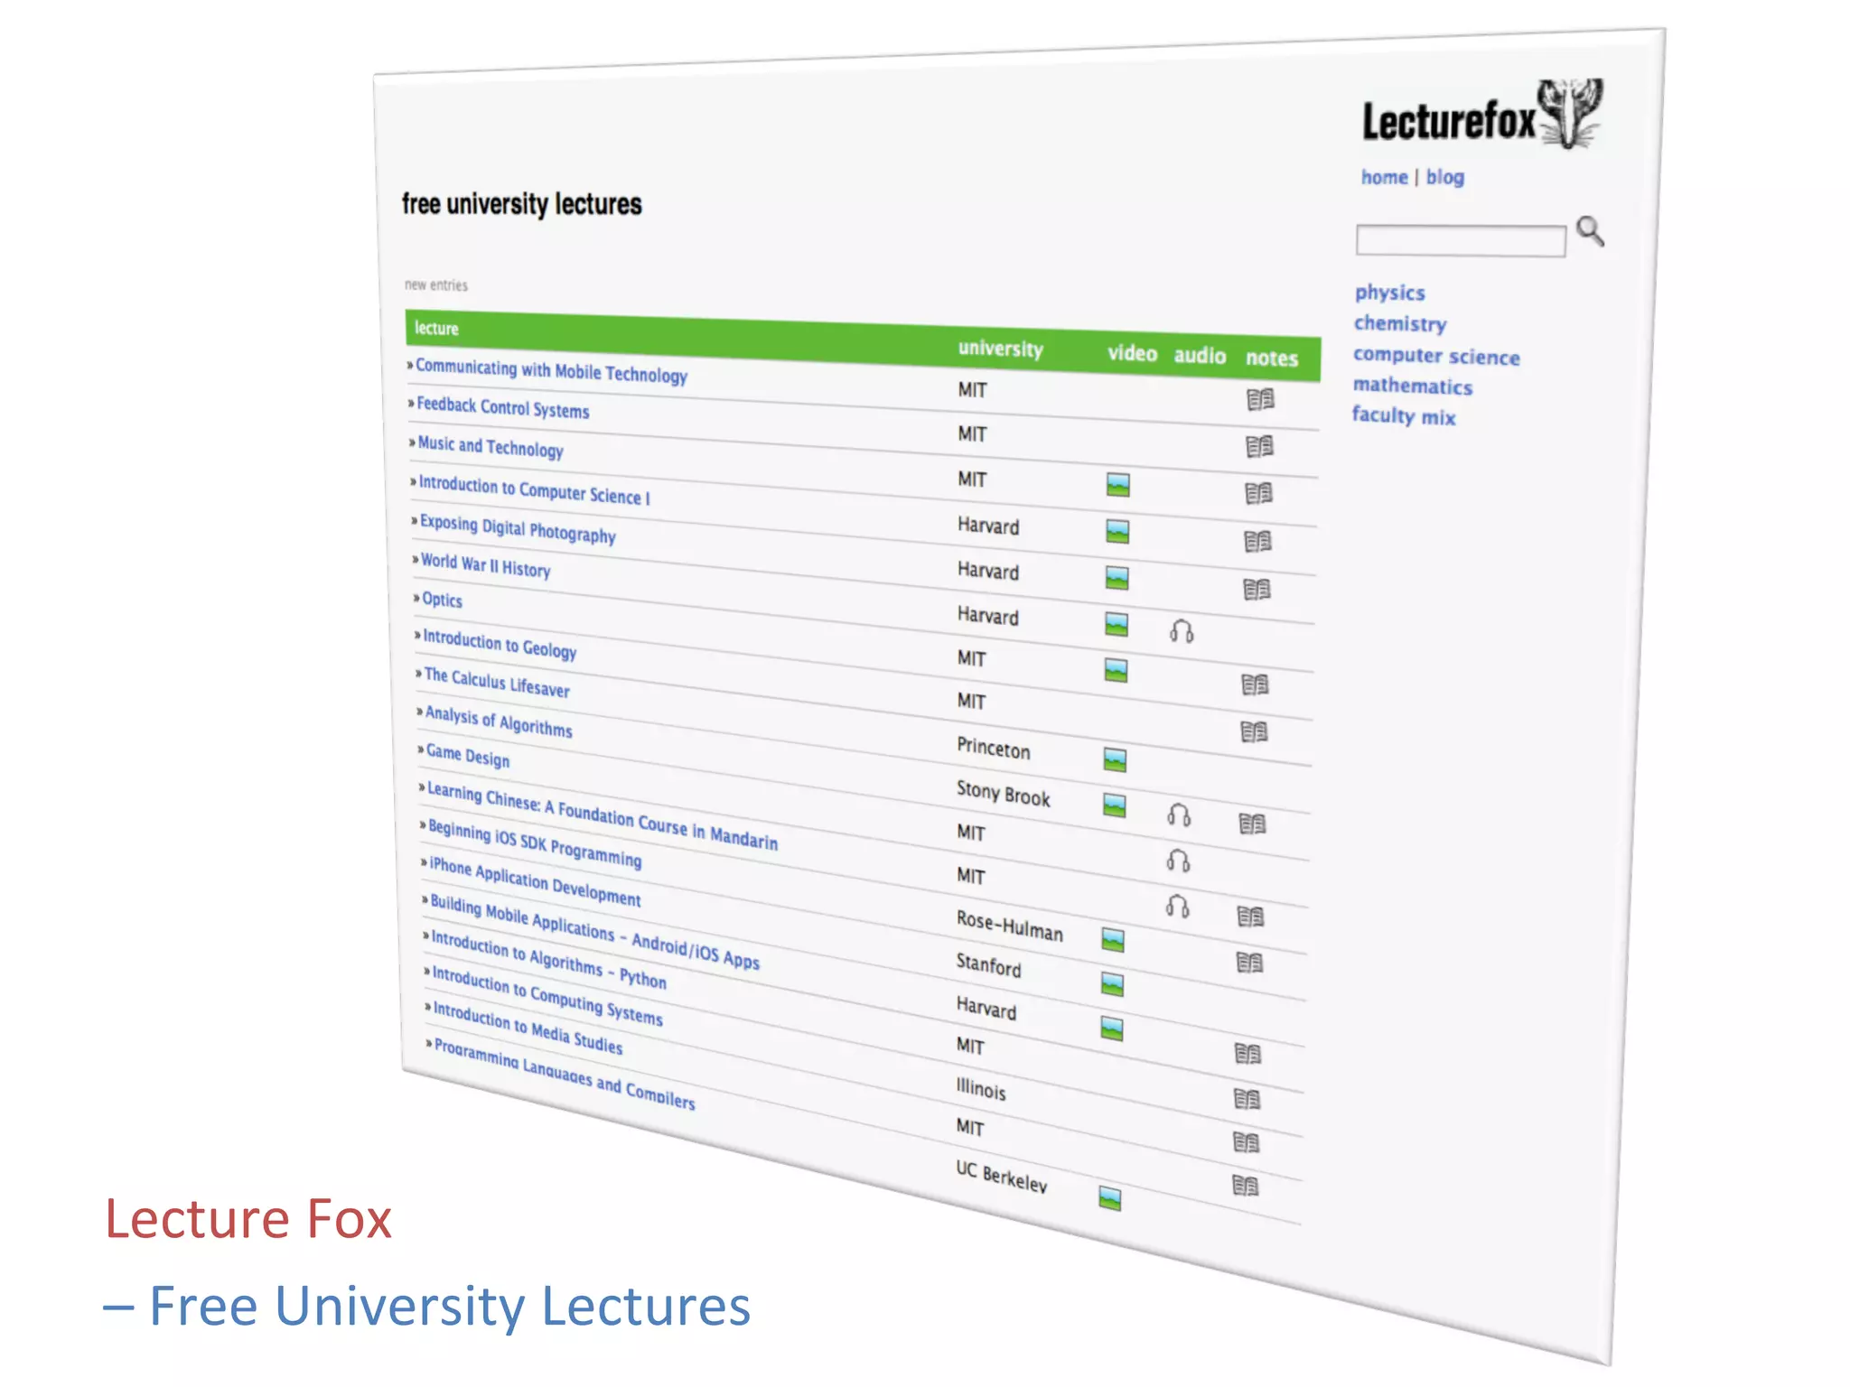Open video icon in the Stony Brook row
This screenshot has width=1850, height=1387.
1115,805
